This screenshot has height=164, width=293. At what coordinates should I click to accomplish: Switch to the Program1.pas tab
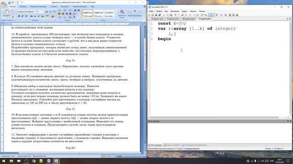(157, 19)
